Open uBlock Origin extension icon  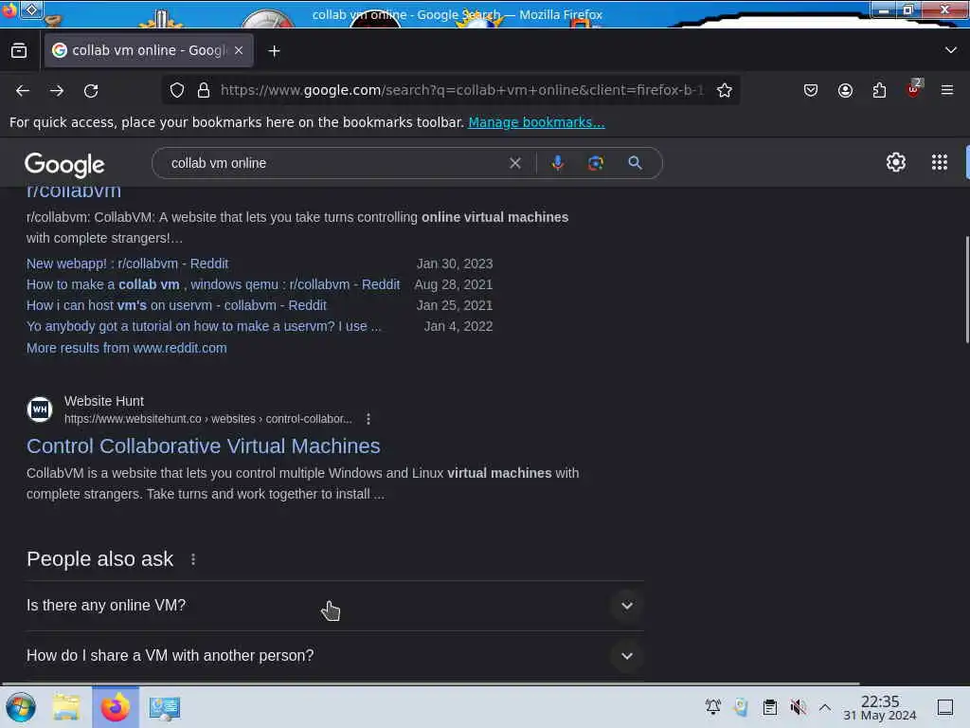(x=914, y=89)
